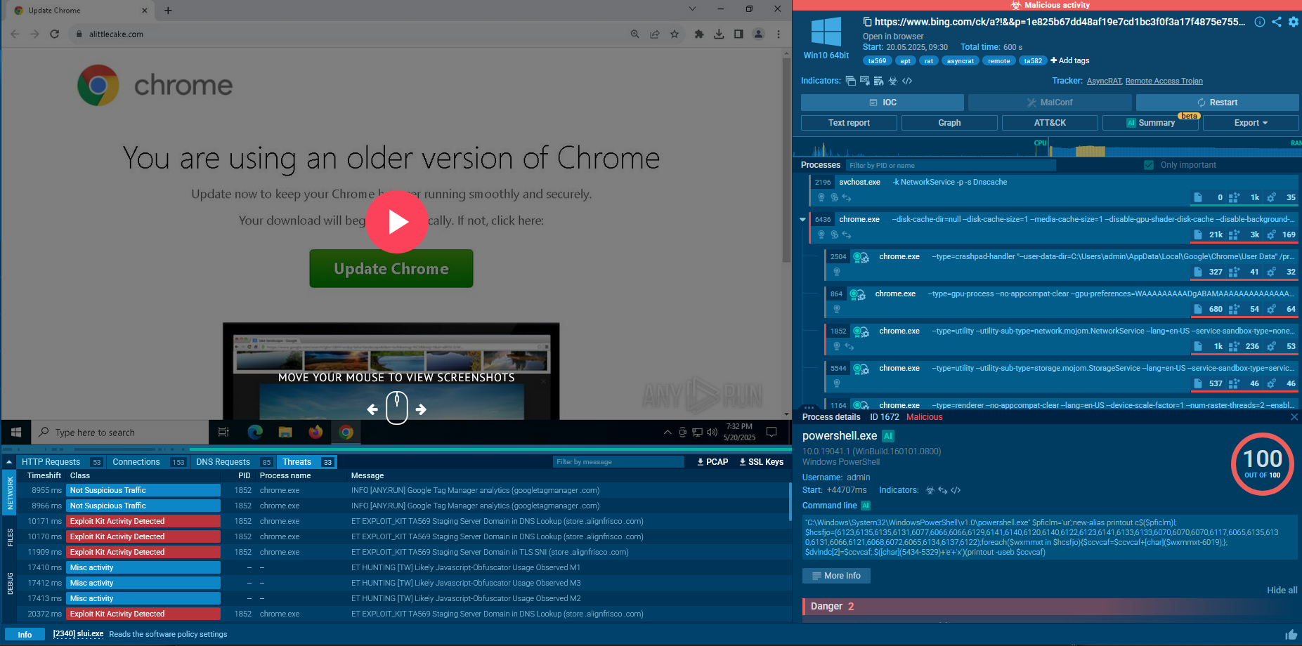Select the Threats tab

[x=307, y=462]
